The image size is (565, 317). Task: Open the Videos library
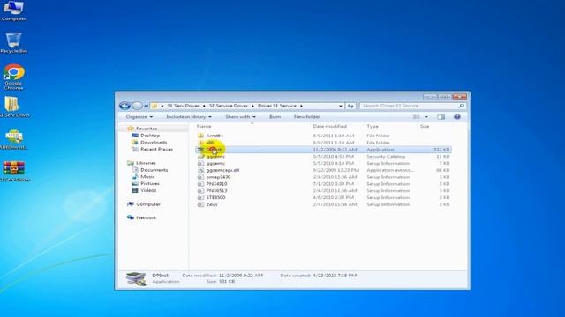coord(148,190)
